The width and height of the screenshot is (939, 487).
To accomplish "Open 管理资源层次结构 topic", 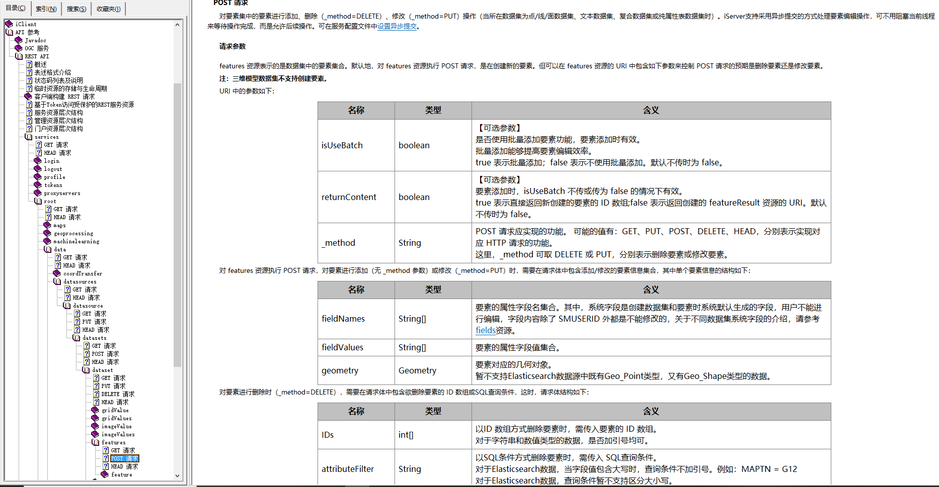I will (x=58, y=121).
